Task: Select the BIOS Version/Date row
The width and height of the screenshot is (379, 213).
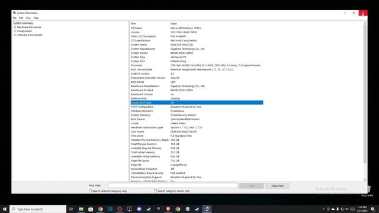Action: 197,70
